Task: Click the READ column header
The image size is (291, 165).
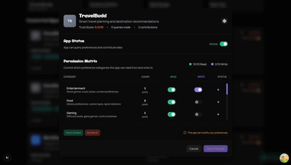Action: pyautogui.click(x=173, y=77)
